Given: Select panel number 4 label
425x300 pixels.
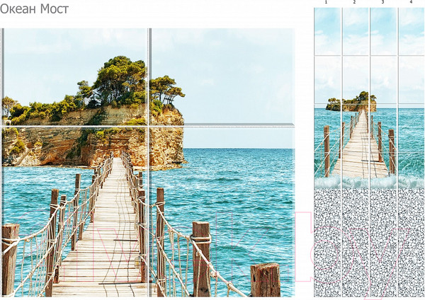Looking at the screenshot, I should (x=411, y=2).
